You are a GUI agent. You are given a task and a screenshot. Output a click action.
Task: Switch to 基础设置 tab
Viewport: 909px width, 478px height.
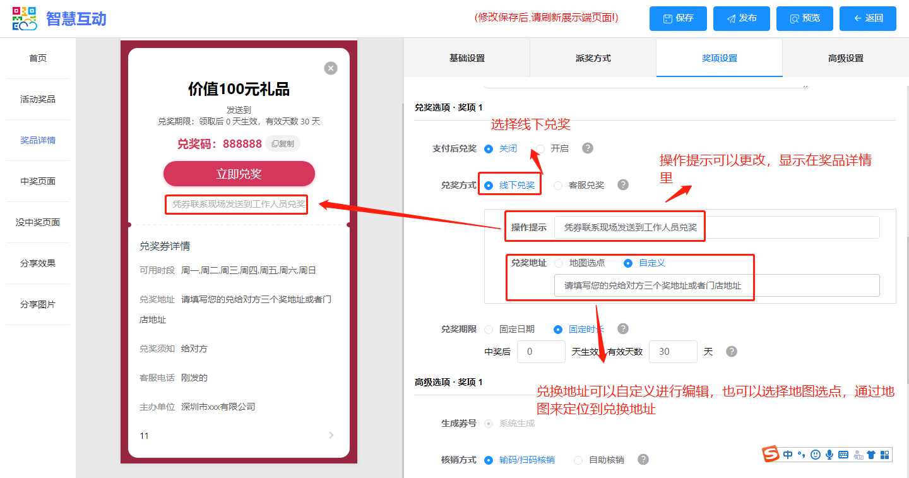(466, 58)
